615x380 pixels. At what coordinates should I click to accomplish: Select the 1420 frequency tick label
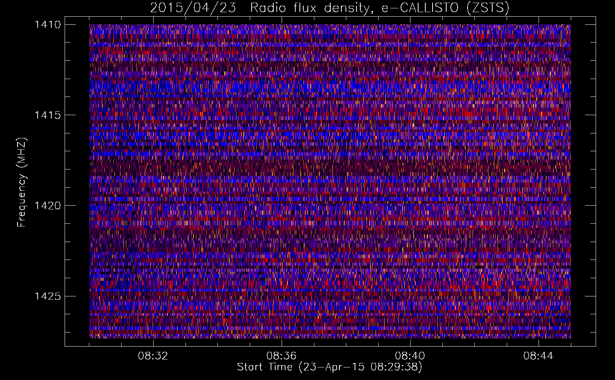tap(48, 206)
